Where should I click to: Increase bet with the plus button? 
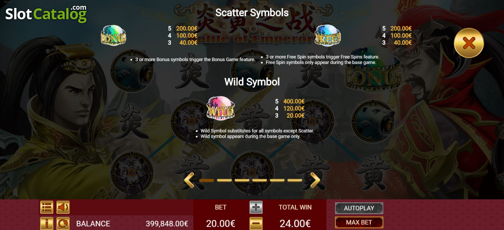(x=256, y=207)
